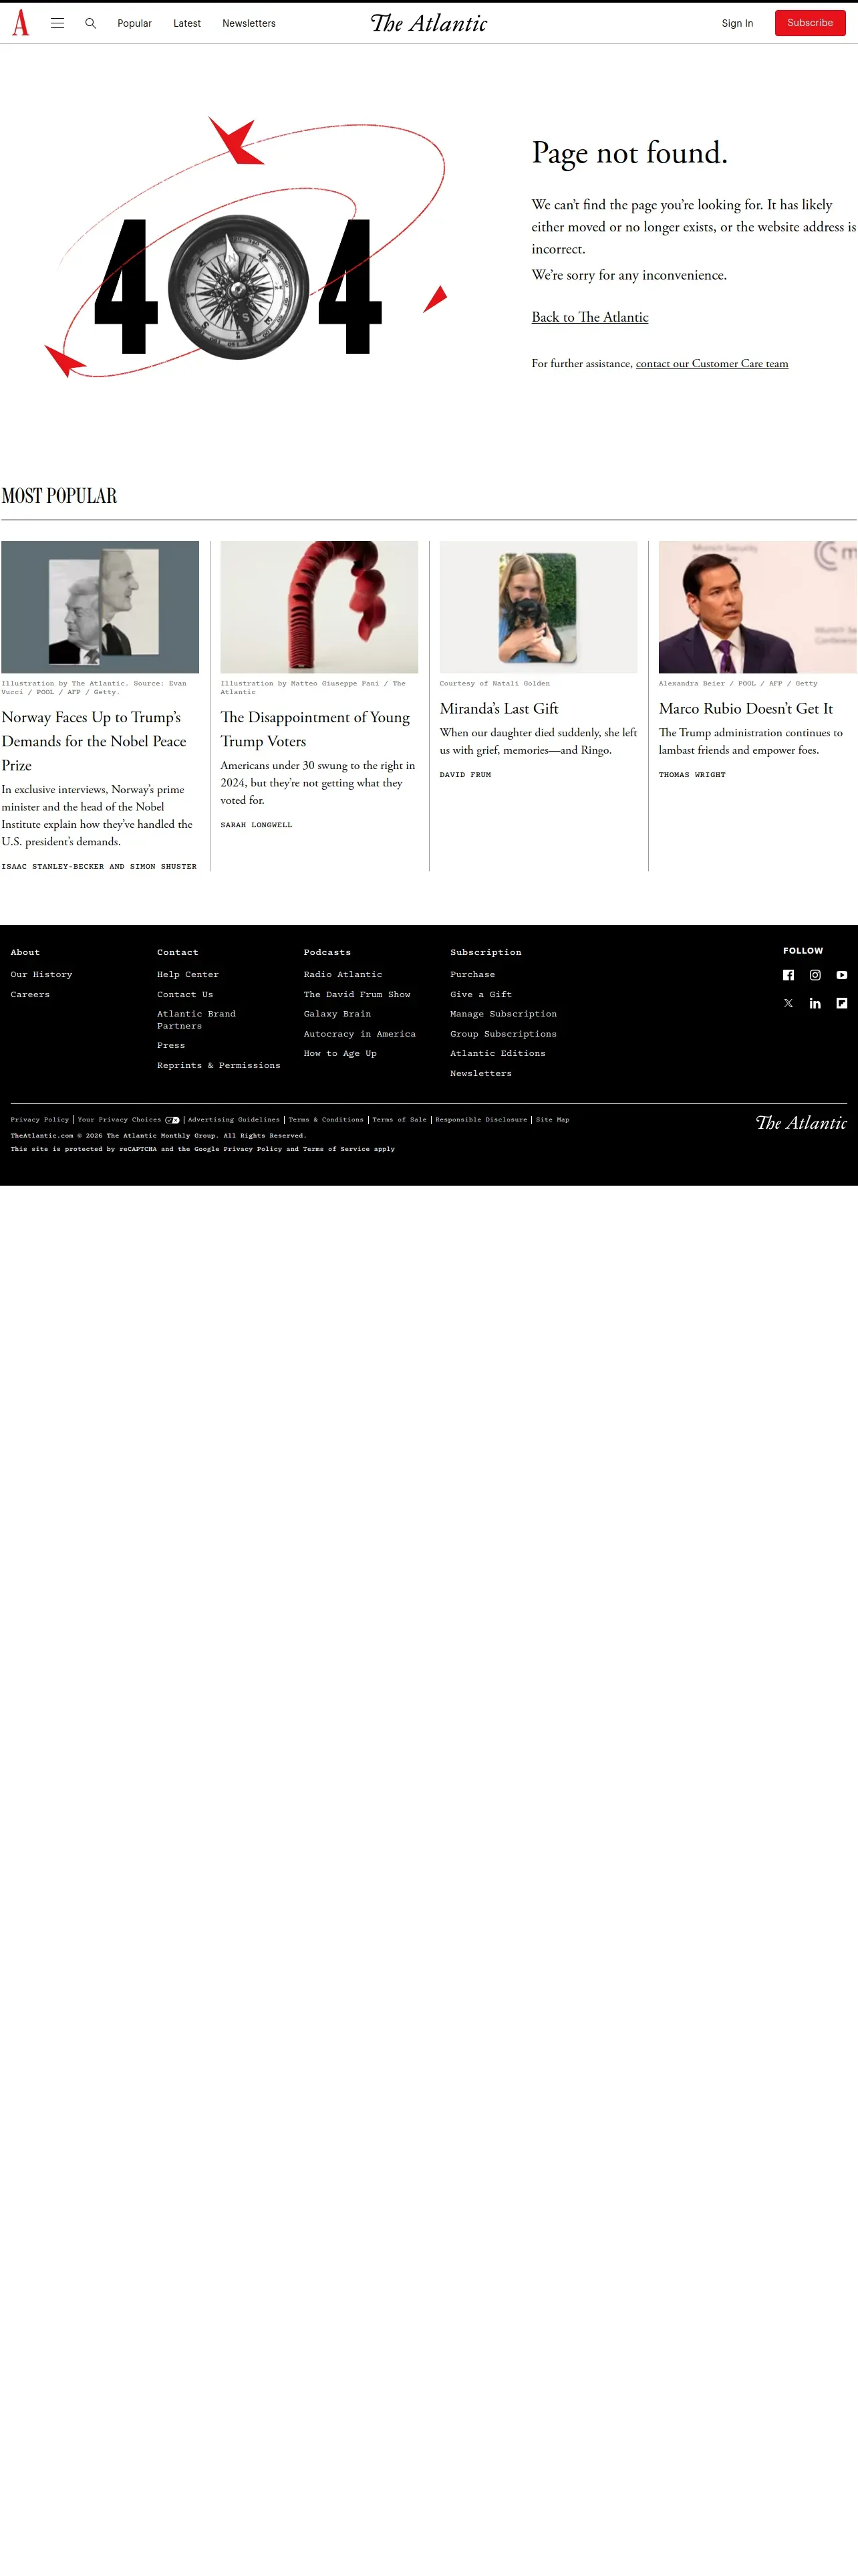The image size is (858, 2576).
Task: Open The David Frum Show link
Action: pos(357,994)
